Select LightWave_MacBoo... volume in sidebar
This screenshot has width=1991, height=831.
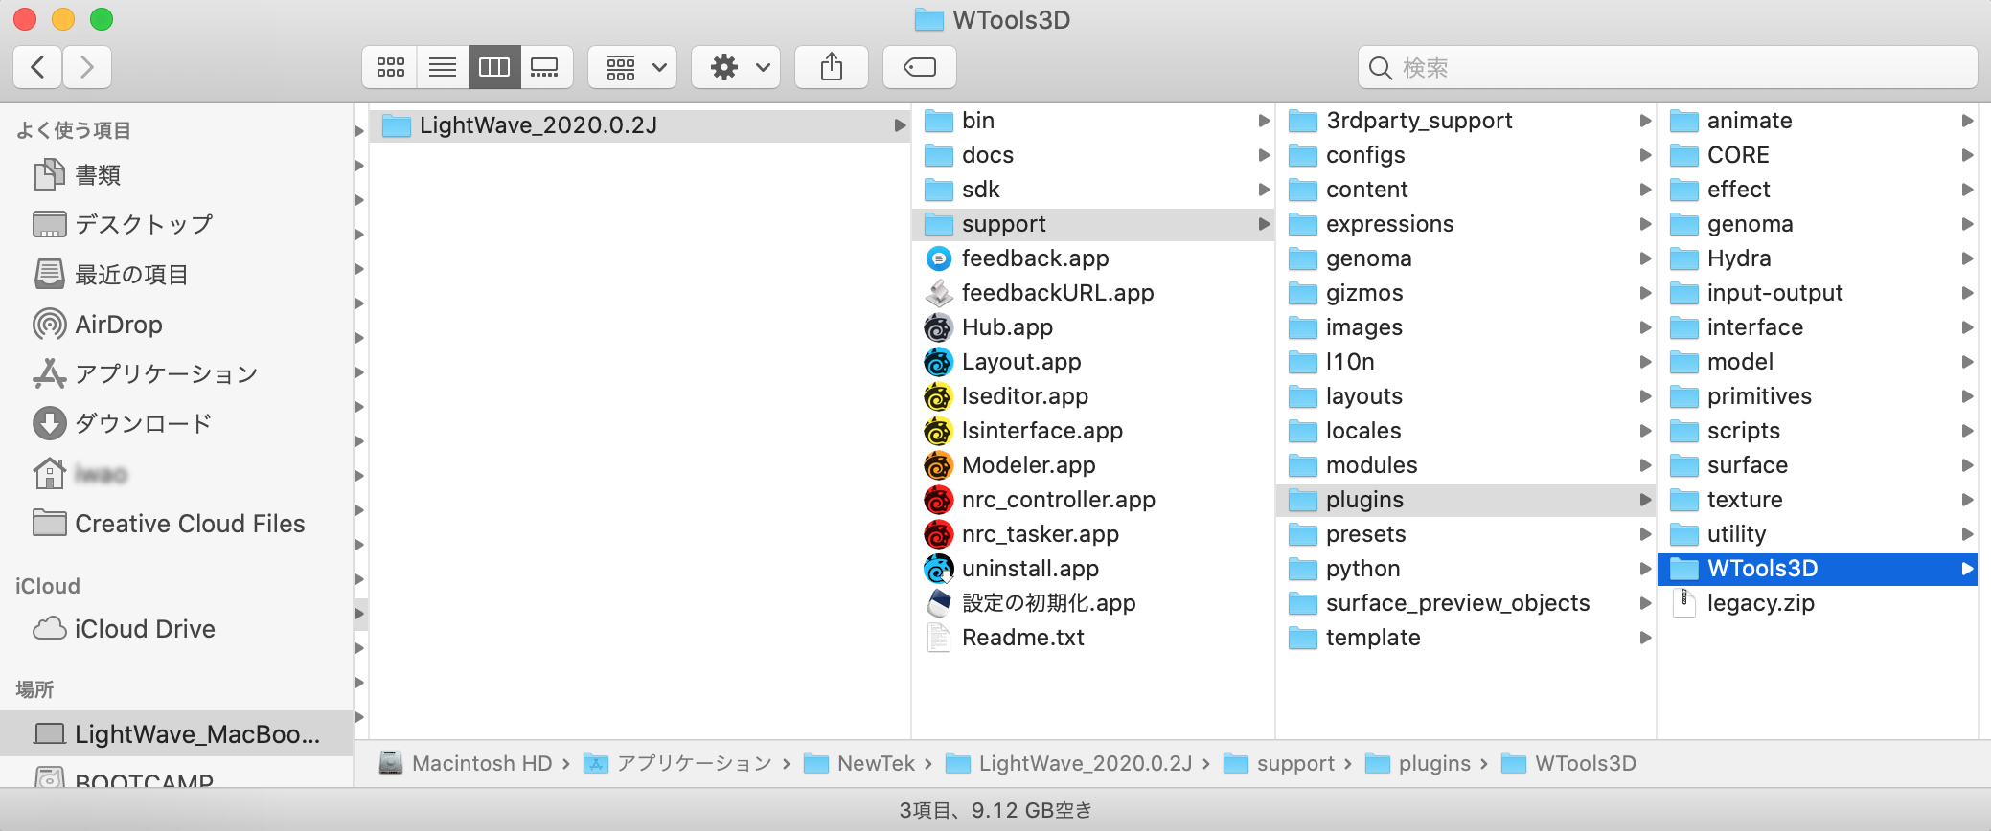[177, 734]
